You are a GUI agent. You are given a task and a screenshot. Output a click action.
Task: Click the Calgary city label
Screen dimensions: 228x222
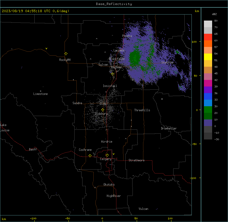tap(106, 159)
